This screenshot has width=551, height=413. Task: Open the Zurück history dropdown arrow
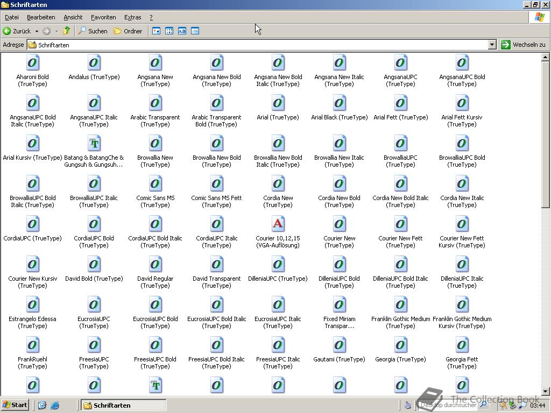click(x=37, y=31)
